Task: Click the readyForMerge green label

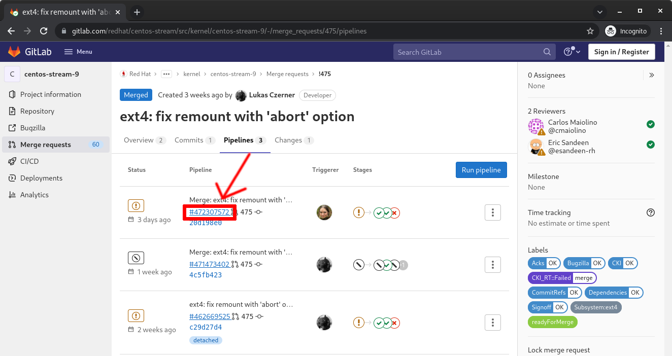Action: tap(553, 322)
